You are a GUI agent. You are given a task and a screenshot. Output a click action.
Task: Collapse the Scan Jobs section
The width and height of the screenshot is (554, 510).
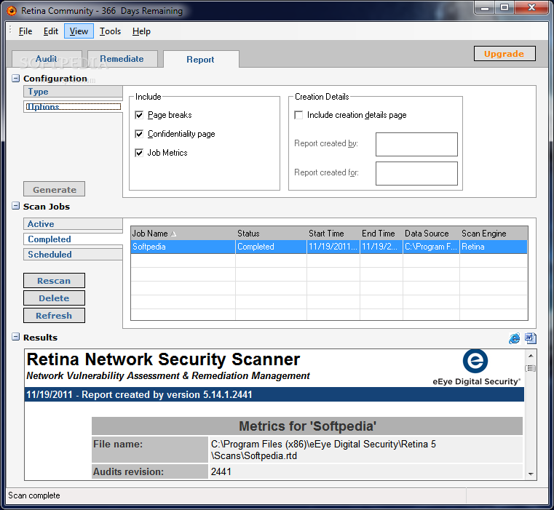[15, 206]
